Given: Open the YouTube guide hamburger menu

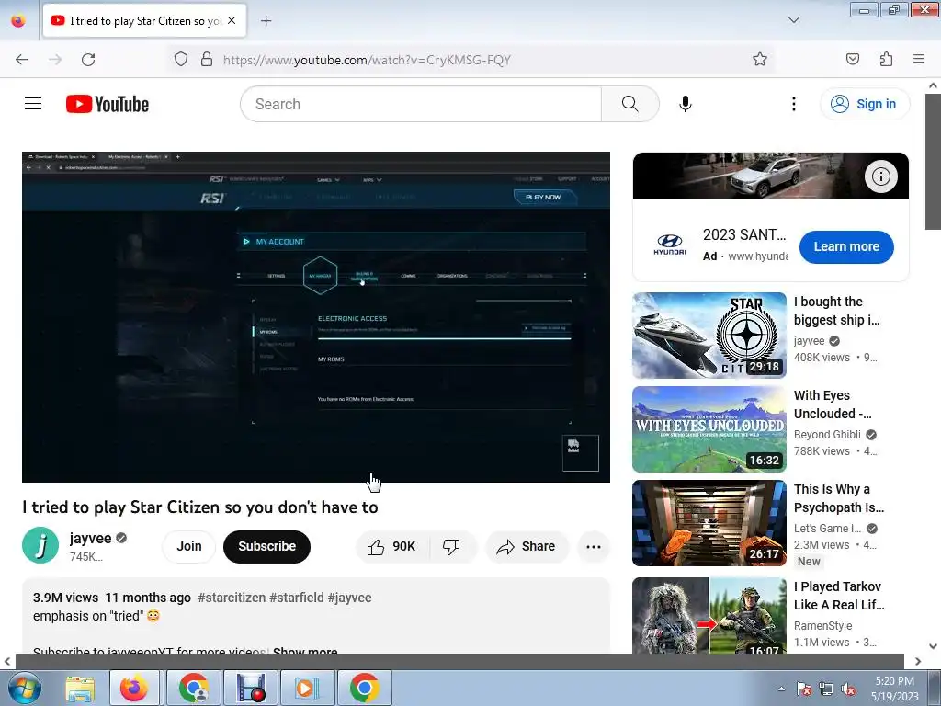Looking at the screenshot, I should coord(33,104).
